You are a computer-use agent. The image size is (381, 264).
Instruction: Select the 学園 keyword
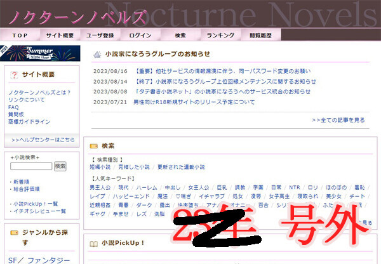point(258,187)
